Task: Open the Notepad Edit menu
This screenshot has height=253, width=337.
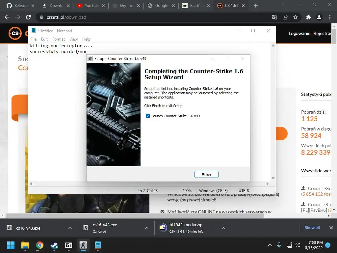Action: point(44,39)
